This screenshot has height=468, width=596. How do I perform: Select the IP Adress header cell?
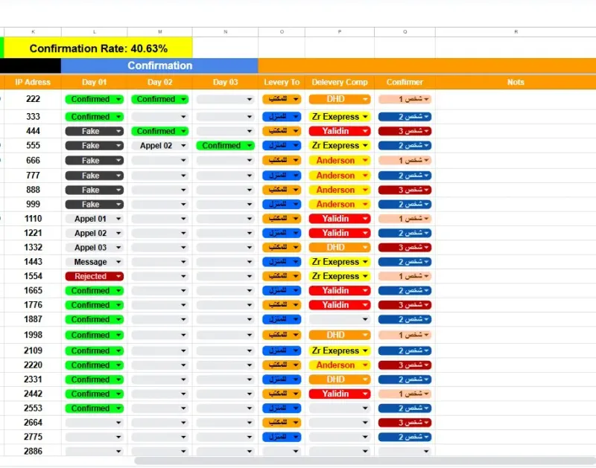point(33,82)
